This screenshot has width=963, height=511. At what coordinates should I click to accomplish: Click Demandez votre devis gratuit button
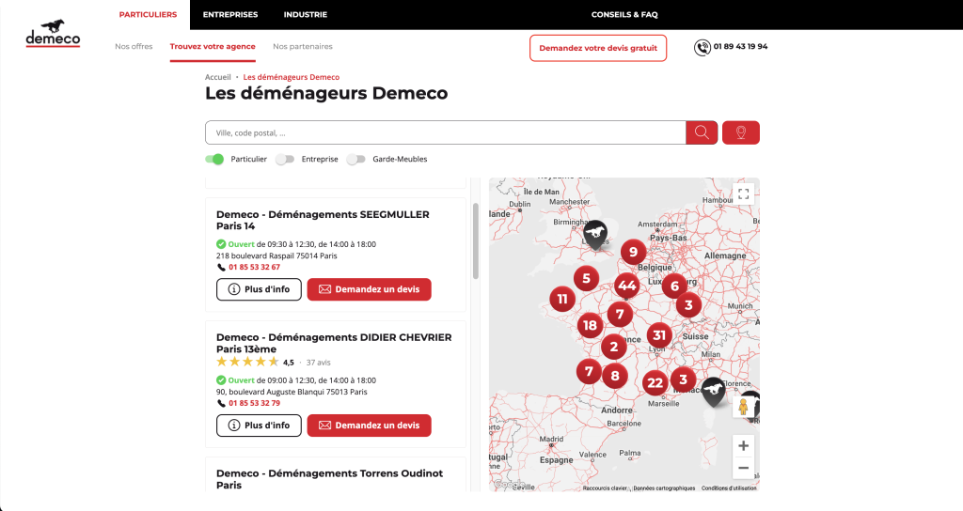(598, 48)
